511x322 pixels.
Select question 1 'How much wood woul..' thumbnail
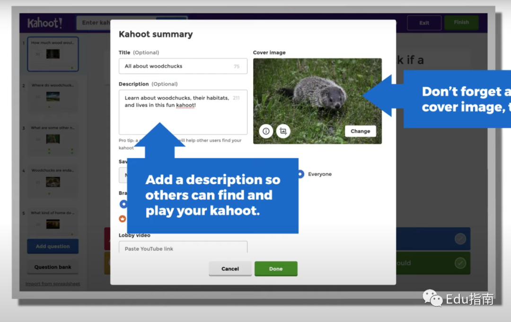(53, 54)
